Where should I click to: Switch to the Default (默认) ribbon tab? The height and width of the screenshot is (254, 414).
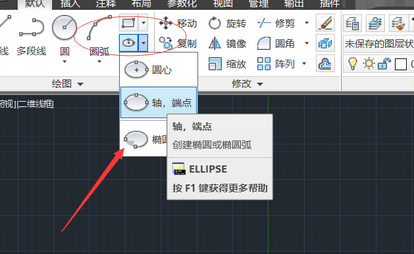[35, 4]
